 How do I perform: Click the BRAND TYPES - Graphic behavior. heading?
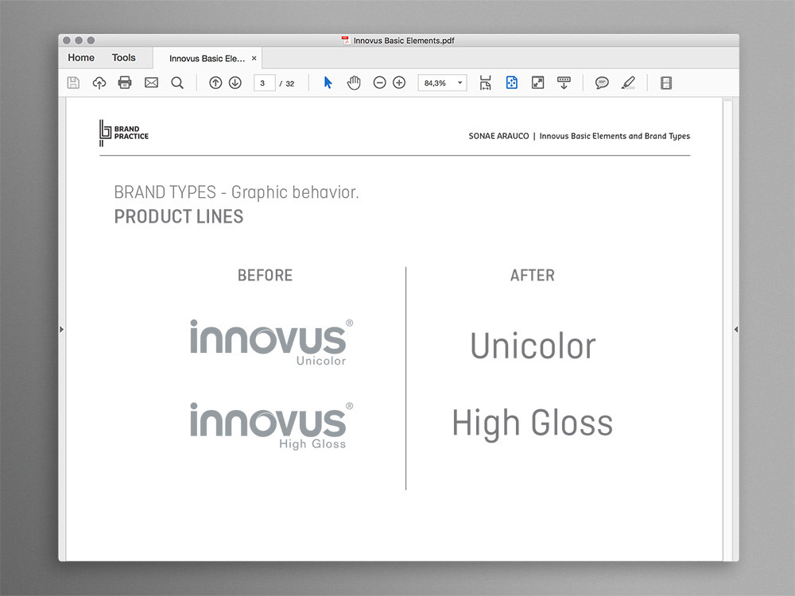point(236,192)
